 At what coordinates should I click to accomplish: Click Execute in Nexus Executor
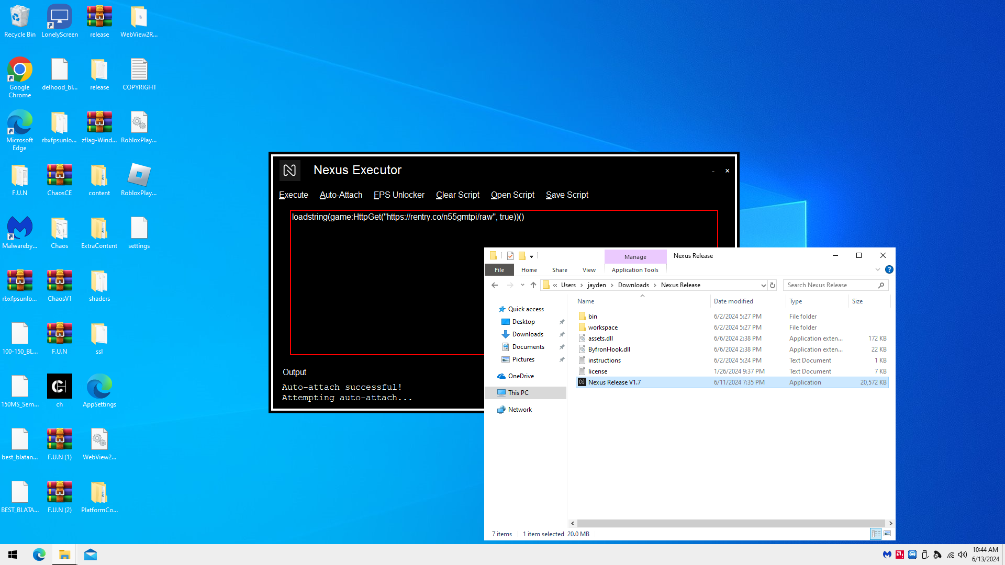[x=293, y=195]
